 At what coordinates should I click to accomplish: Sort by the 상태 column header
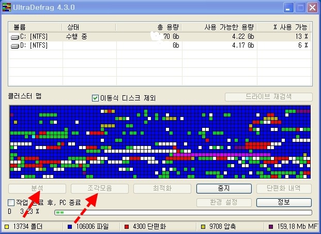89,27
